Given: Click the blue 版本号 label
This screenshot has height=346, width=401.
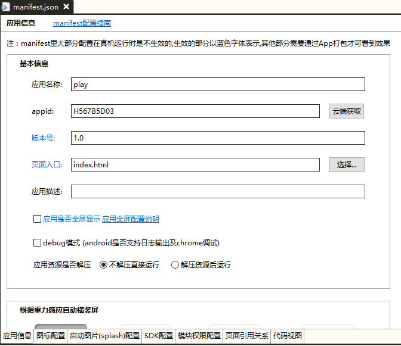Looking at the screenshot, I should pos(43,138).
